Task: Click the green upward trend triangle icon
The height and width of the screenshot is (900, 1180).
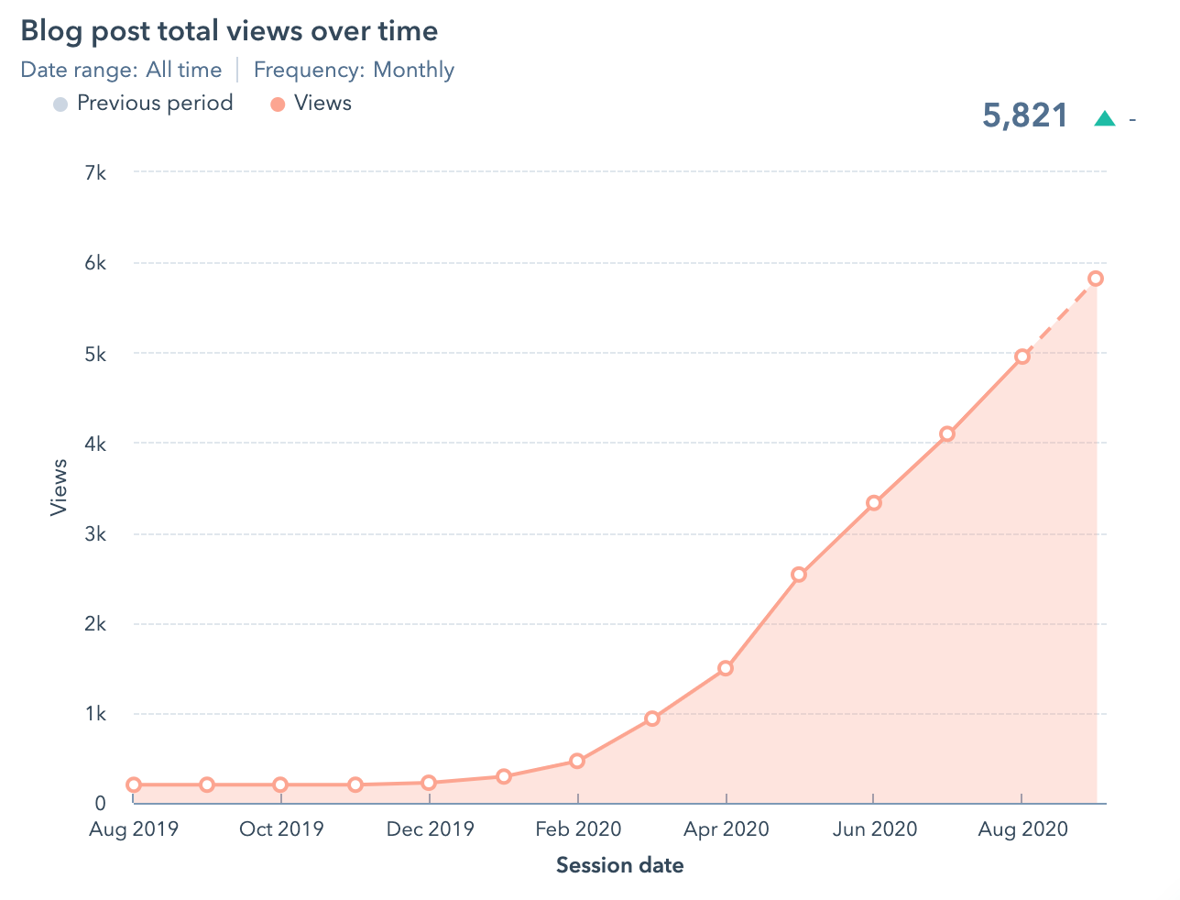Action: (x=1105, y=118)
